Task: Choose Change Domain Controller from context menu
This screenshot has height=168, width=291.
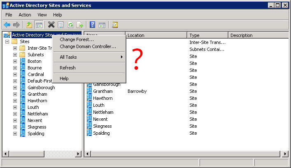Action: [x=89, y=46]
